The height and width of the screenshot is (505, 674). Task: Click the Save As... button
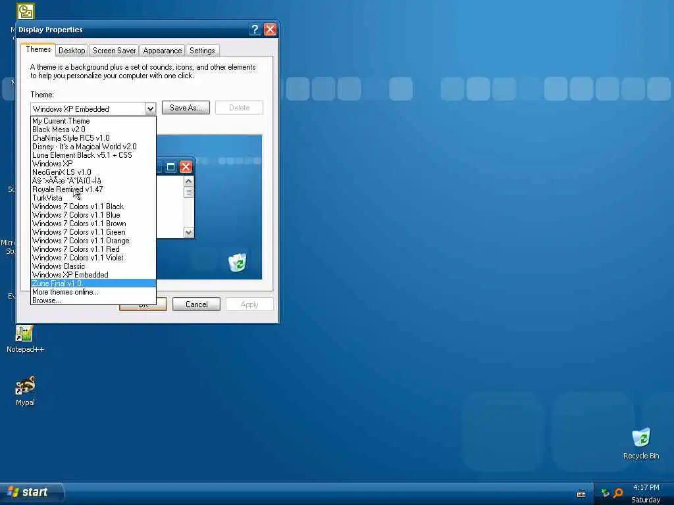186,108
